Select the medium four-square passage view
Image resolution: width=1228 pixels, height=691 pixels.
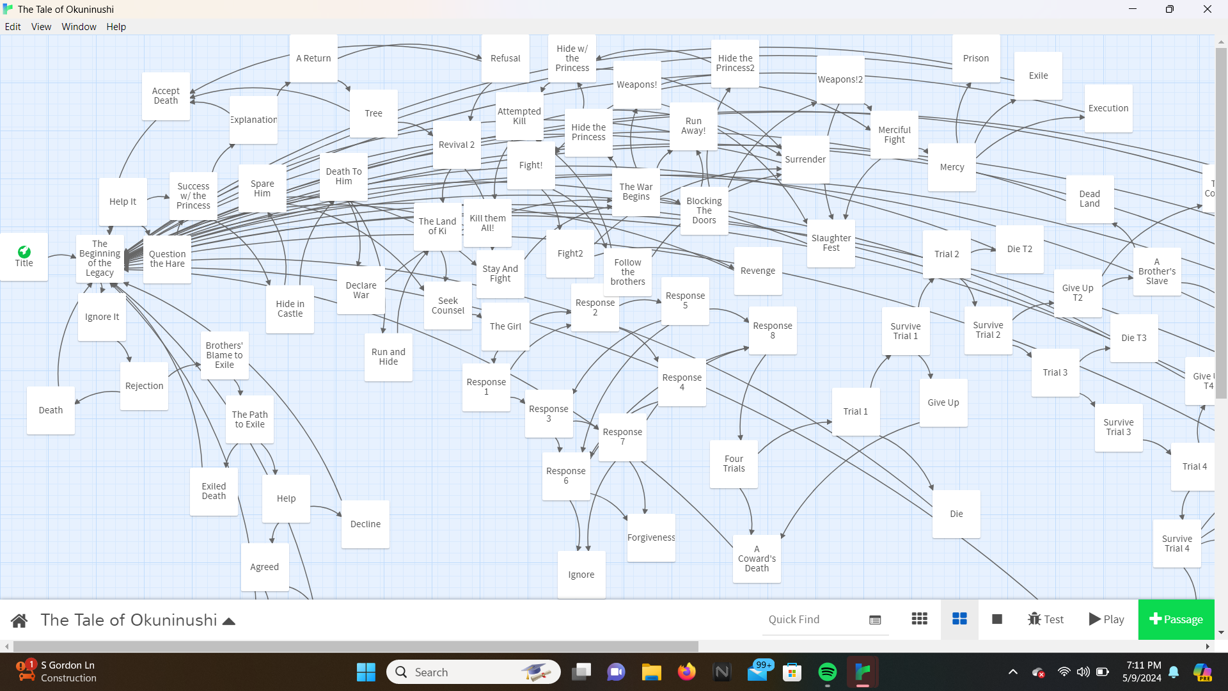[959, 619]
